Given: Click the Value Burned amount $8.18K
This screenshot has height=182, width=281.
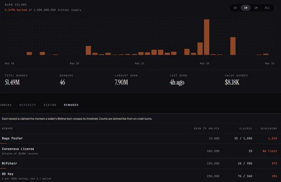Looking at the screenshot, I should (232, 82).
